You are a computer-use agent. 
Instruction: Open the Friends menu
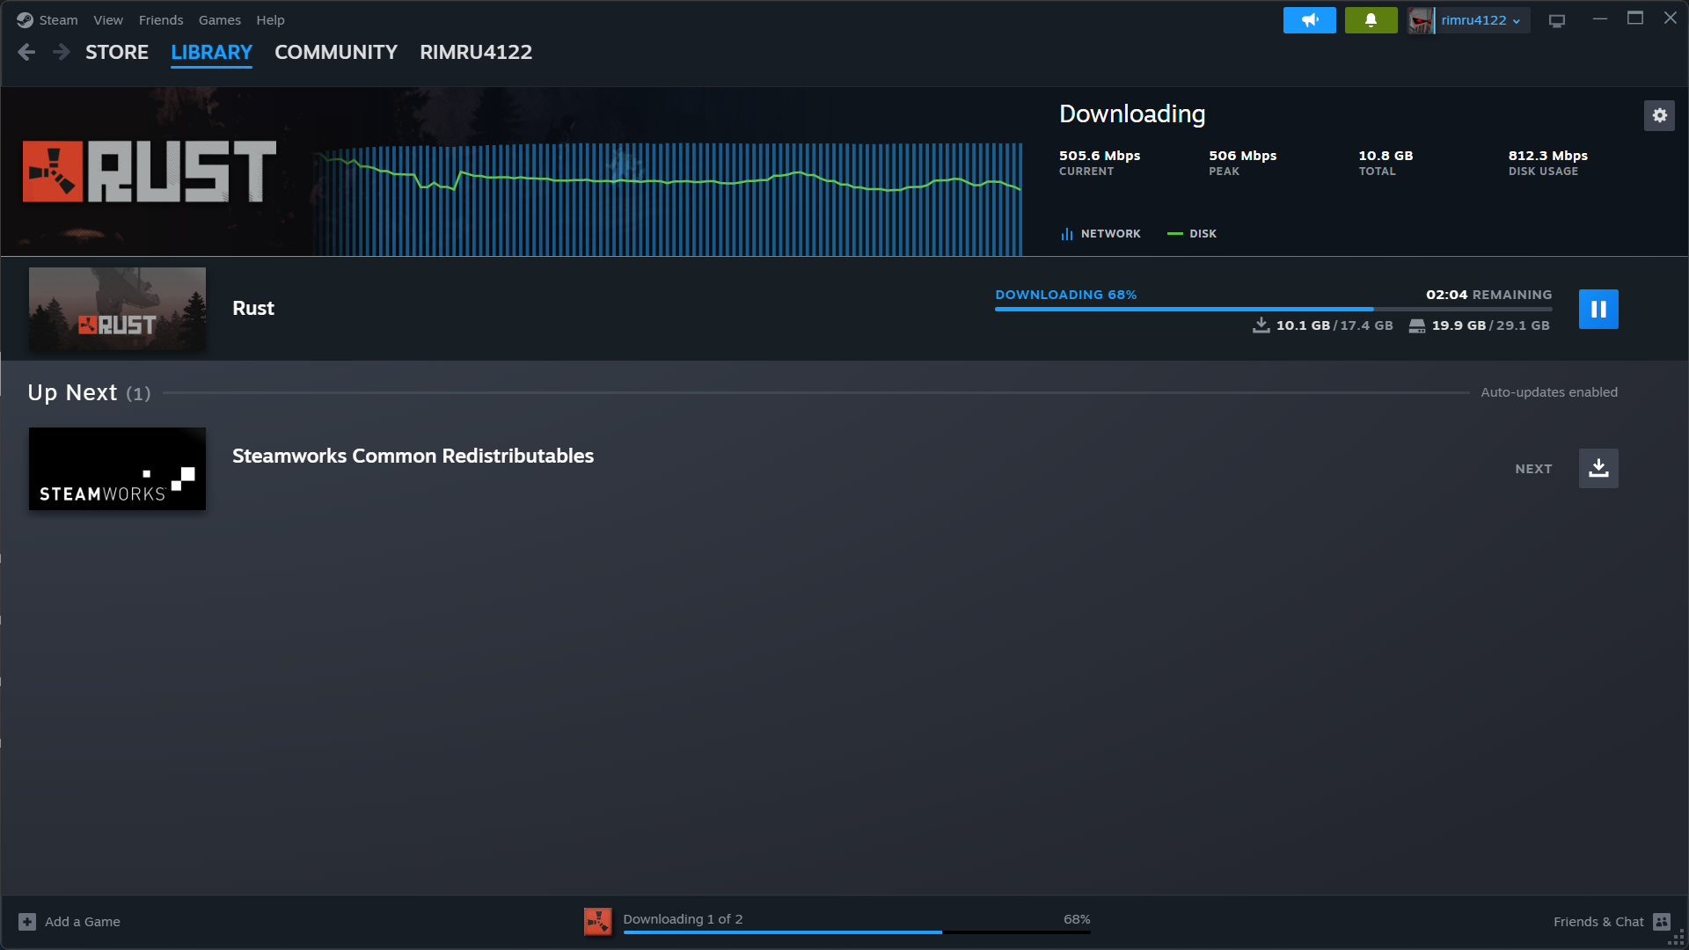(x=161, y=19)
